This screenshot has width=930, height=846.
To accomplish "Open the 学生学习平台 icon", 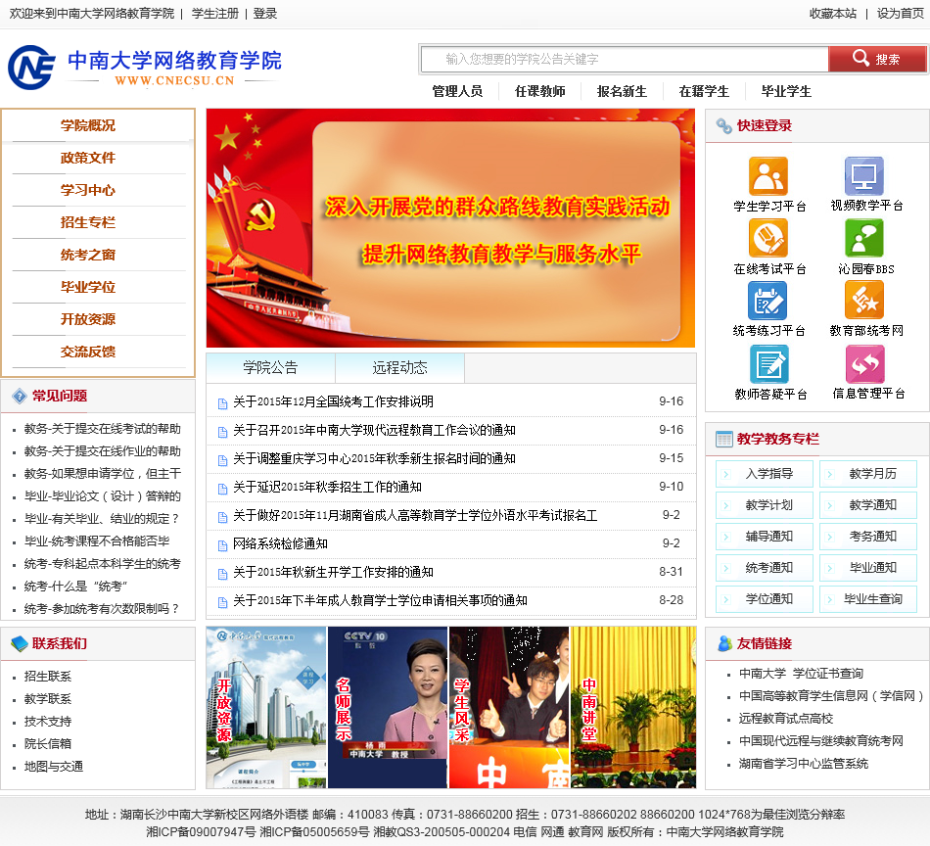I will point(768,176).
